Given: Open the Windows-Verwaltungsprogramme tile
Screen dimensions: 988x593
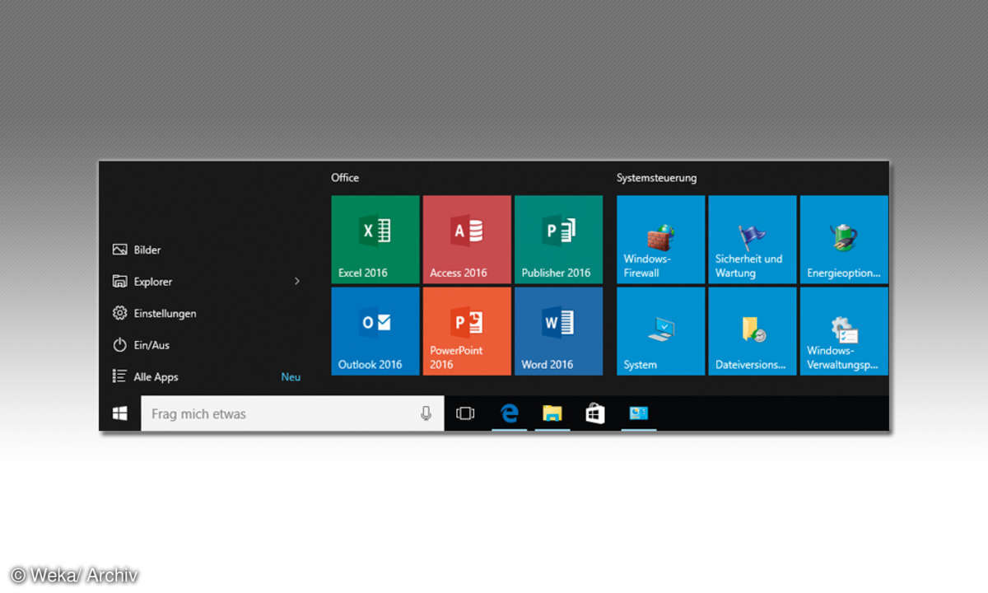Looking at the screenshot, I should [x=844, y=331].
